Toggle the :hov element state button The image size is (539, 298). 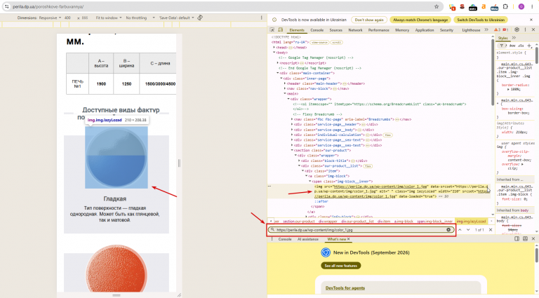click(x=512, y=46)
